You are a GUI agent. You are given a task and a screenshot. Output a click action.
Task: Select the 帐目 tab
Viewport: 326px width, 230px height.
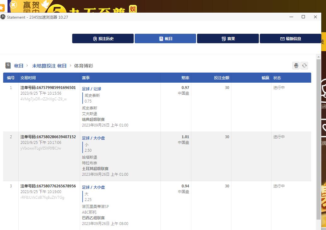coord(165,38)
